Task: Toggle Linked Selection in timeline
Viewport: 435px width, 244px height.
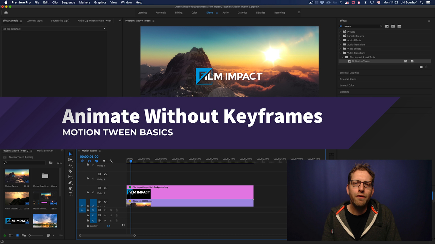Action: pos(97,161)
